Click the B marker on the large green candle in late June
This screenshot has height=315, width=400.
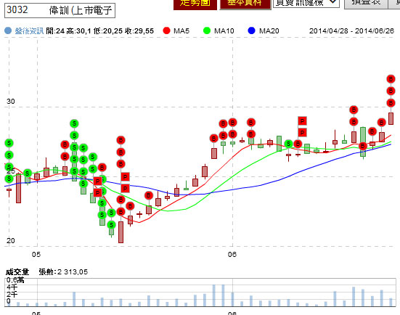[363, 146]
